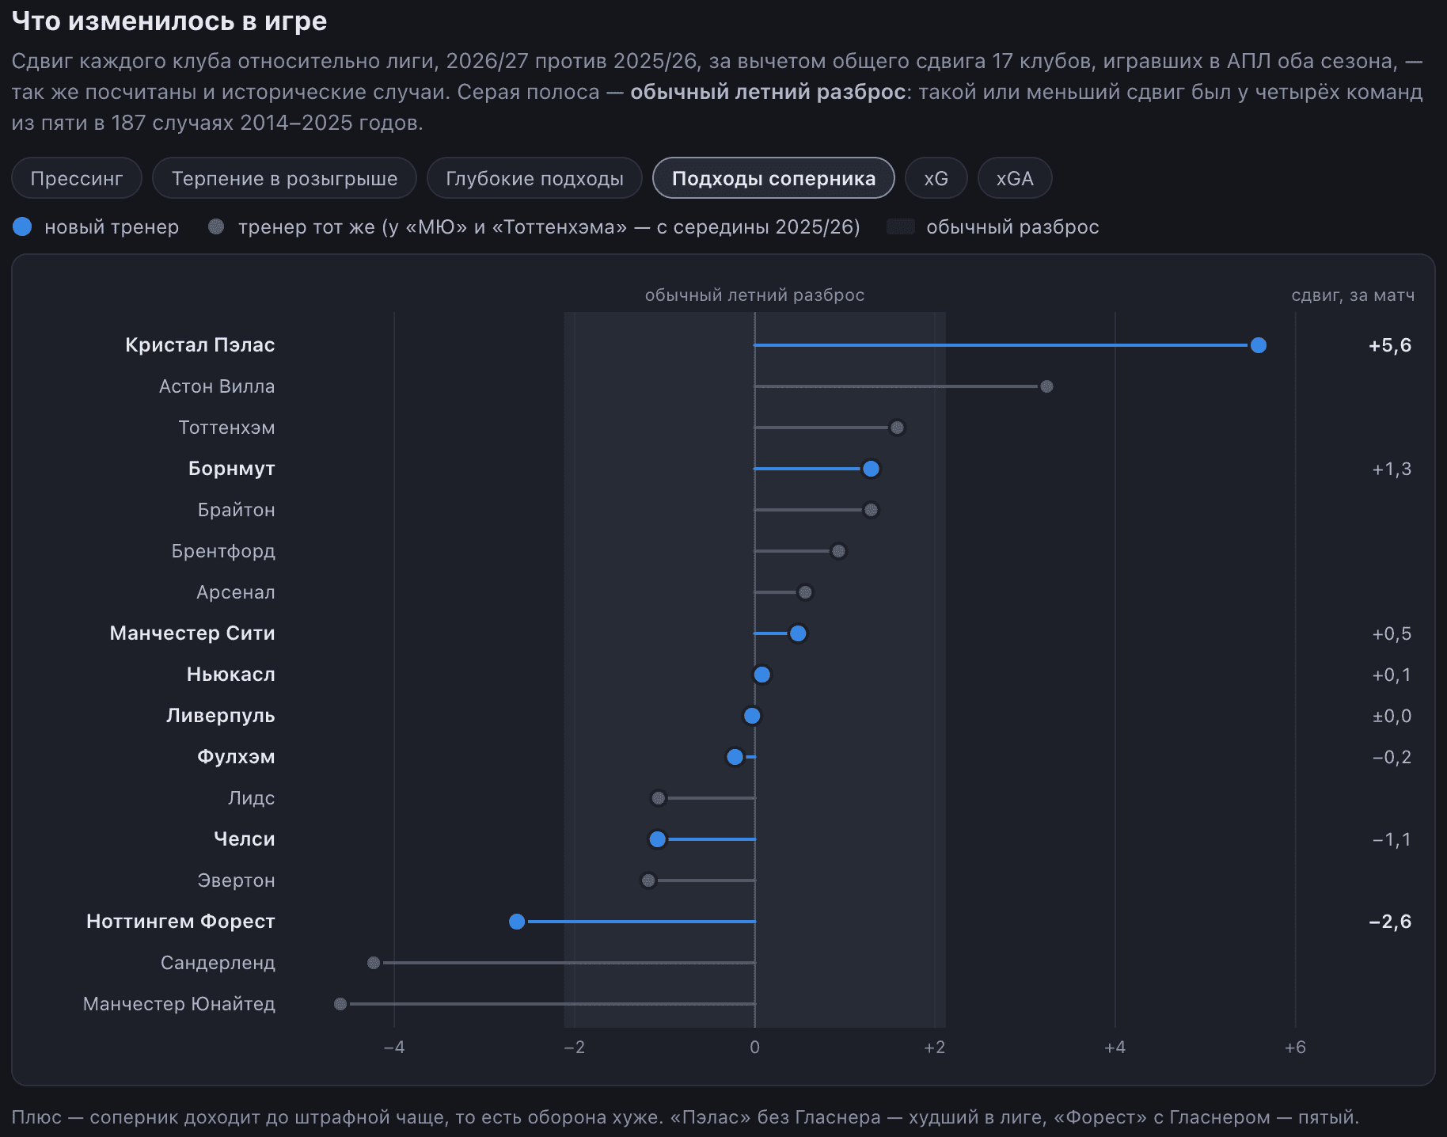Screen dimensions: 1447x1137
Task: Select the Эвертон grey data point
Action: 648,880
